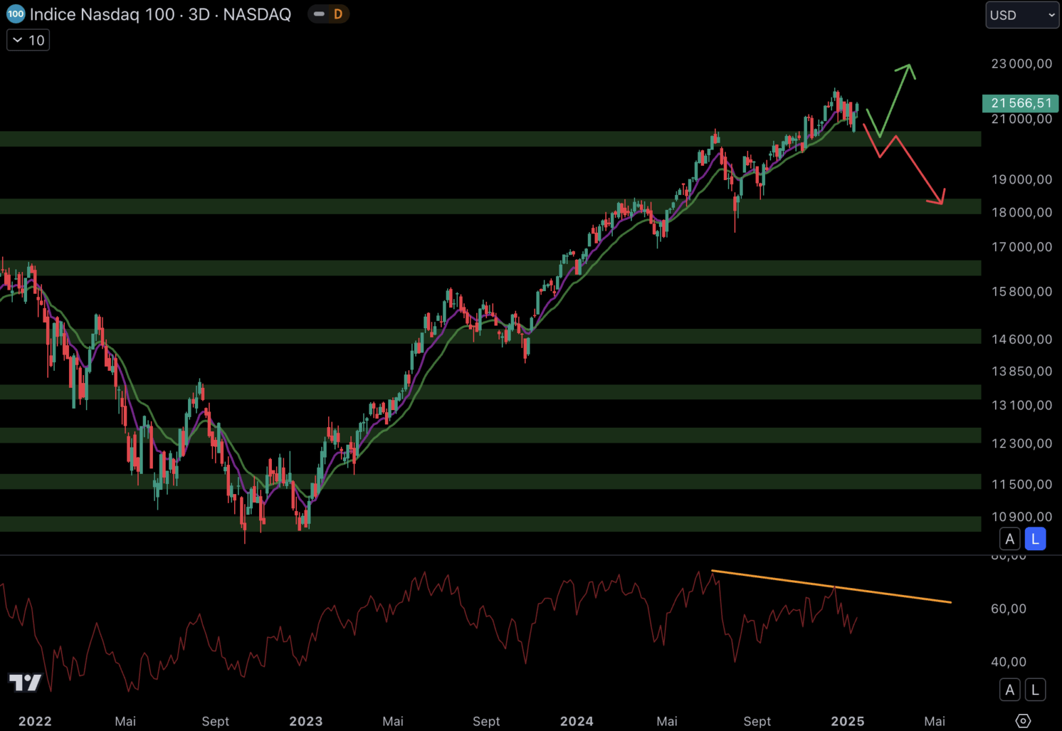Click the Indice Nasdaq 100 symbol title
The width and height of the screenshot is (1062, 731).
160,14
